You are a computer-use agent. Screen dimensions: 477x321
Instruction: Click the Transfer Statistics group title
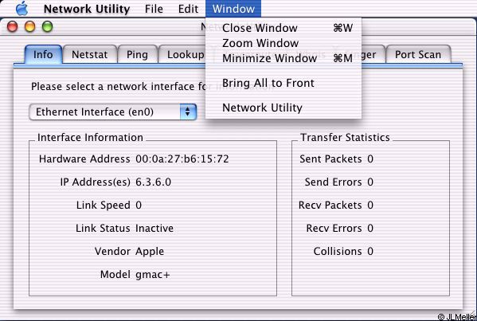point(346,138)
